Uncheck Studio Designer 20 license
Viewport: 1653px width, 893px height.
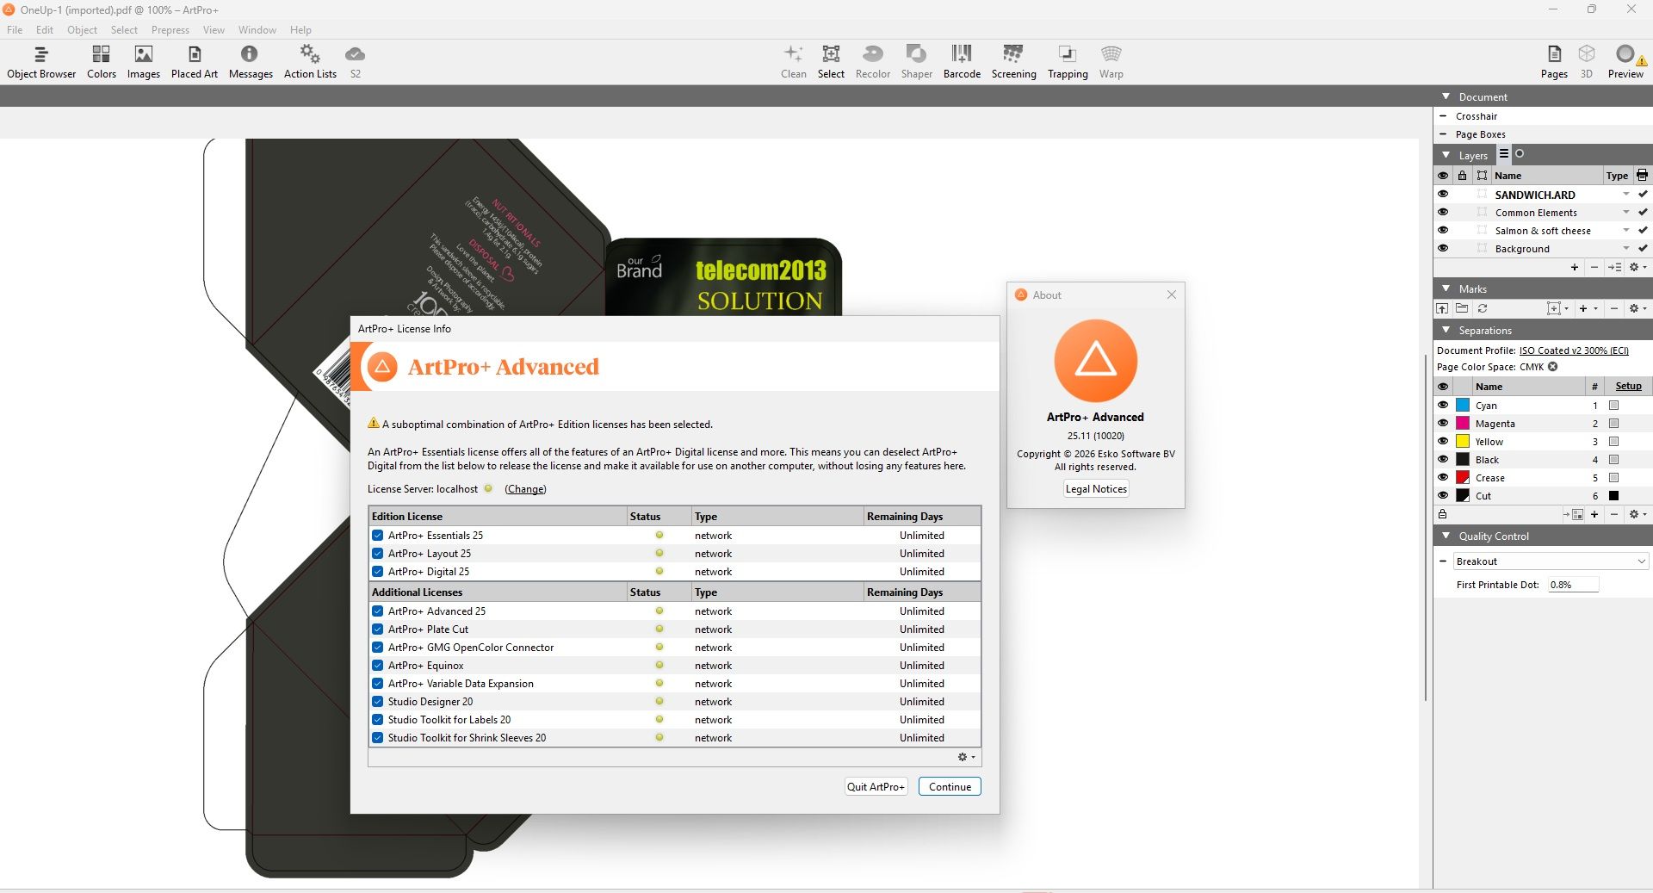pos(377,702)
